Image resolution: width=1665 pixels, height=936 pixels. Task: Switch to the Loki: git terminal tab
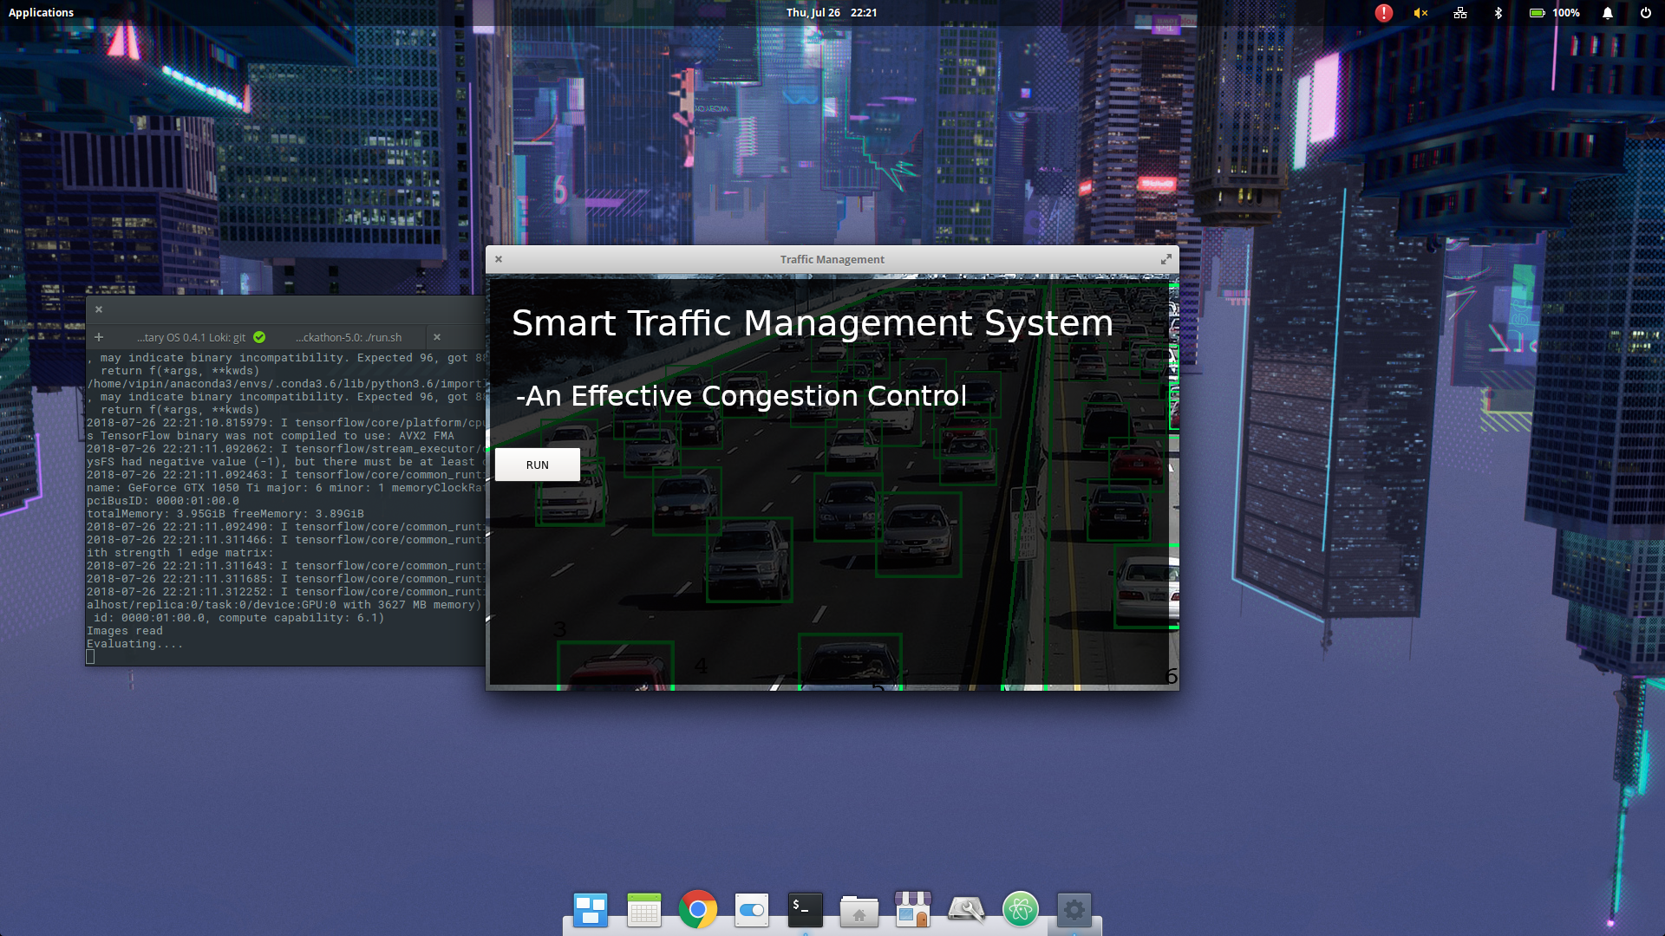click(191, 337)
